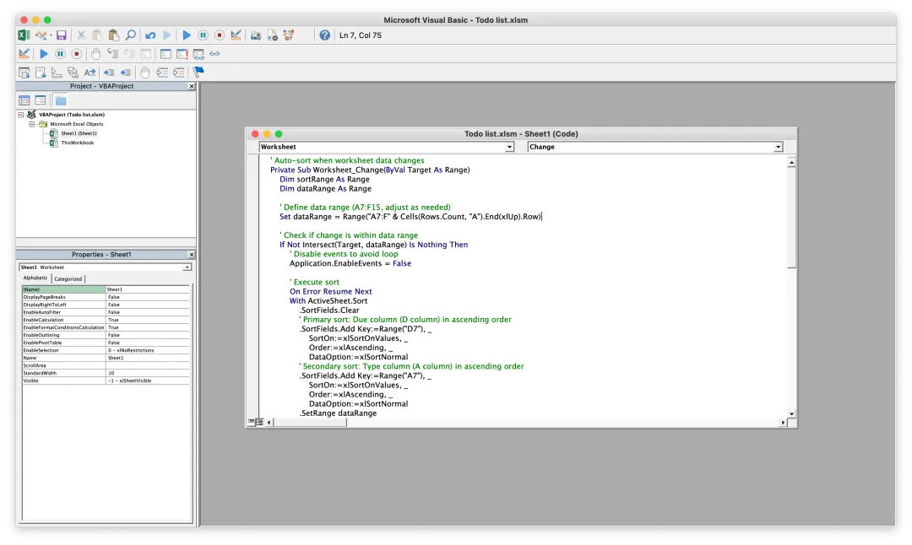This screenshot has width=912, height=545.
Task: Click the StandardWidth value 10
Action: pos(148,373)
